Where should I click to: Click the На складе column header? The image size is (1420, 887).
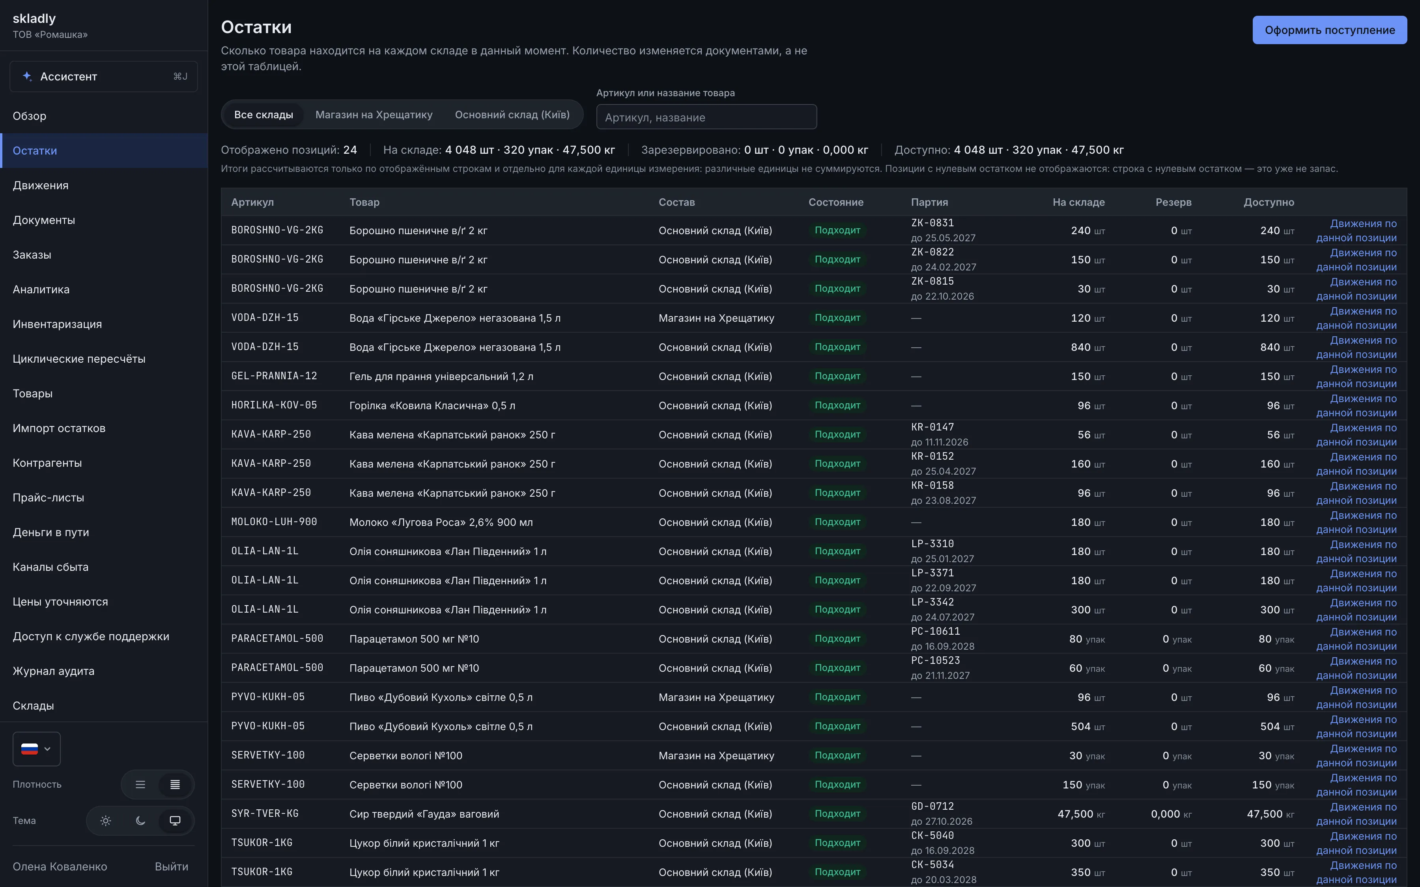tap(1078, 202)
